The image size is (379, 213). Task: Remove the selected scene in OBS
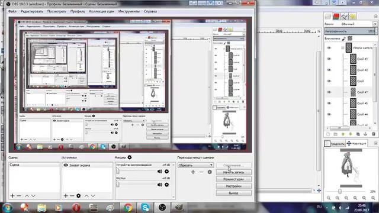click(19, 196)
